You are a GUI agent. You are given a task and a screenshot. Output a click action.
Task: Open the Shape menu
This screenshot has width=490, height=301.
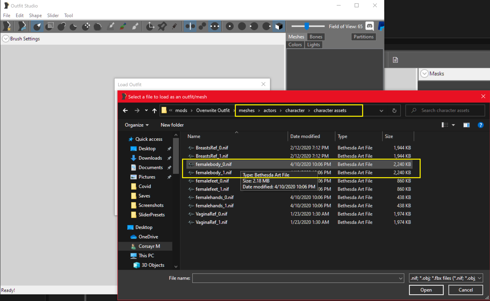(35, 15)
